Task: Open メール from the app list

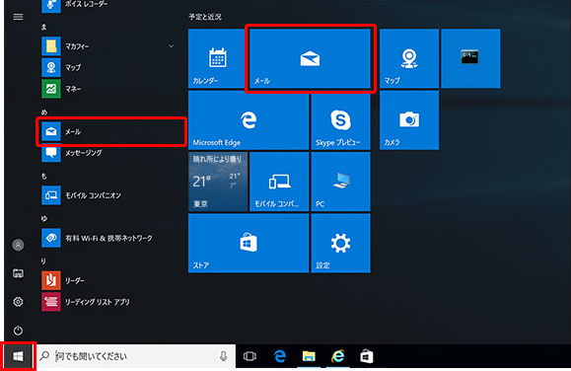Action: tap(111, 131)
